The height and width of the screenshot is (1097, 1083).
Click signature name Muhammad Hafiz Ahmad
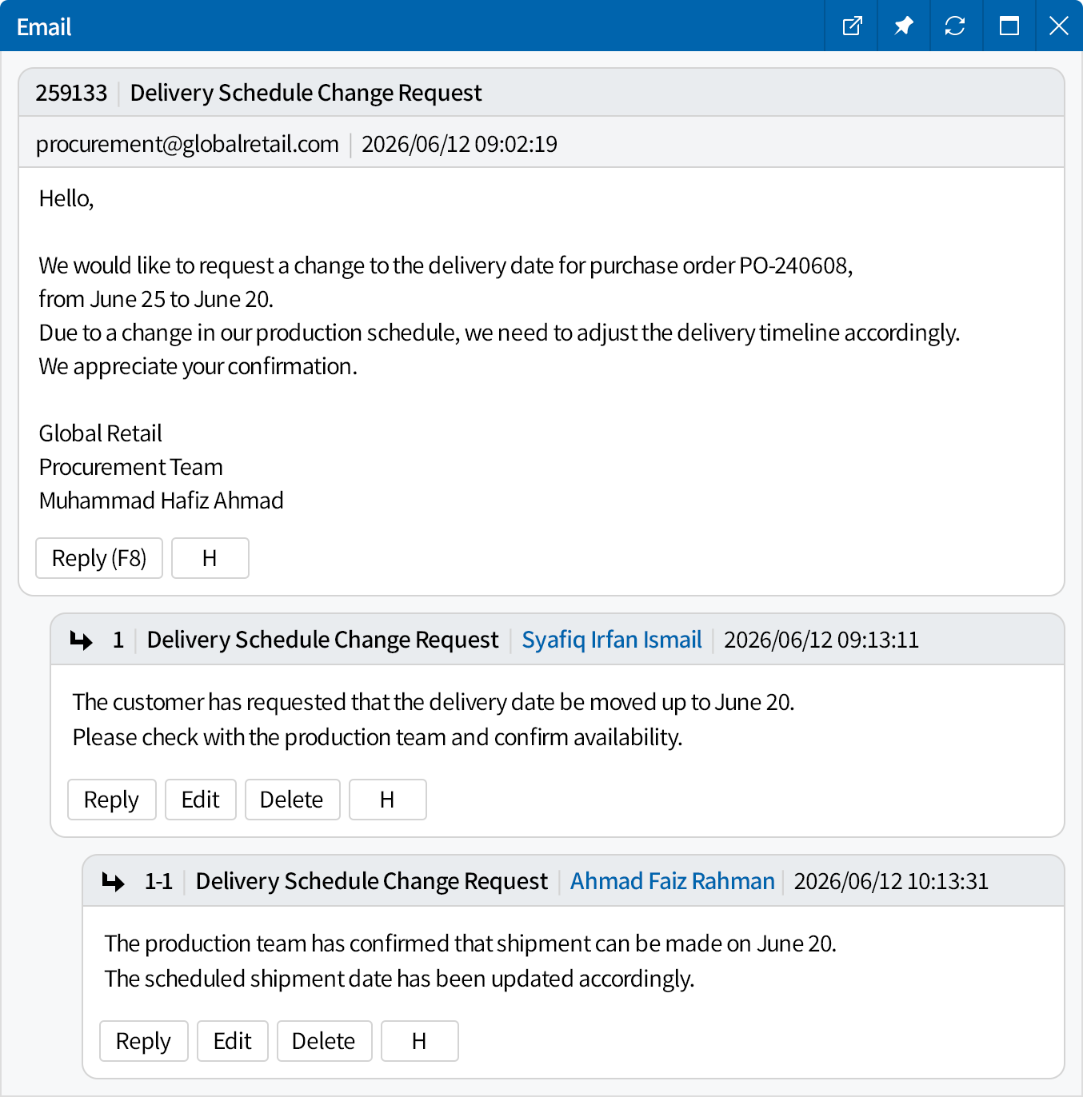pos(162,501)
